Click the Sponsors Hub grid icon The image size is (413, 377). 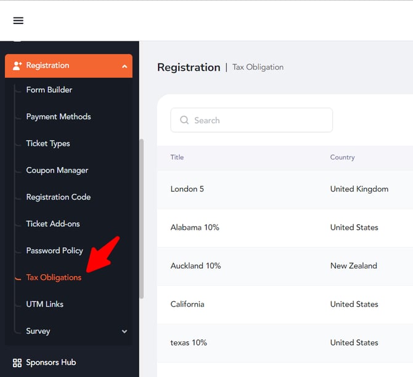click(x=17, y=362)
